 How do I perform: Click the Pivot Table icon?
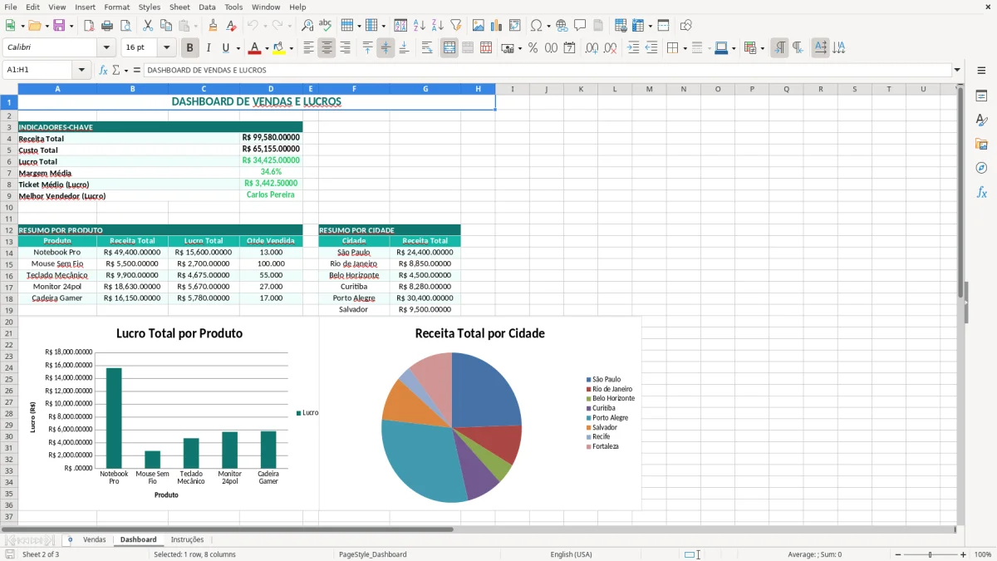point(515,26)
